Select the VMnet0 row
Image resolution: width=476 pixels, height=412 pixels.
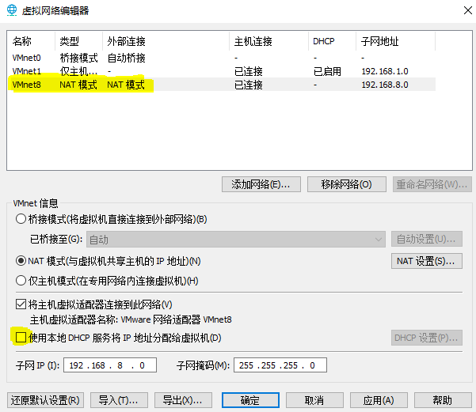click(x=221, y=58)
